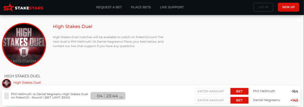Viewport: 304px width, 107px height.
Task: Click the Enter Amount field for Daniel Negreanu
Action: coord(213,100)
